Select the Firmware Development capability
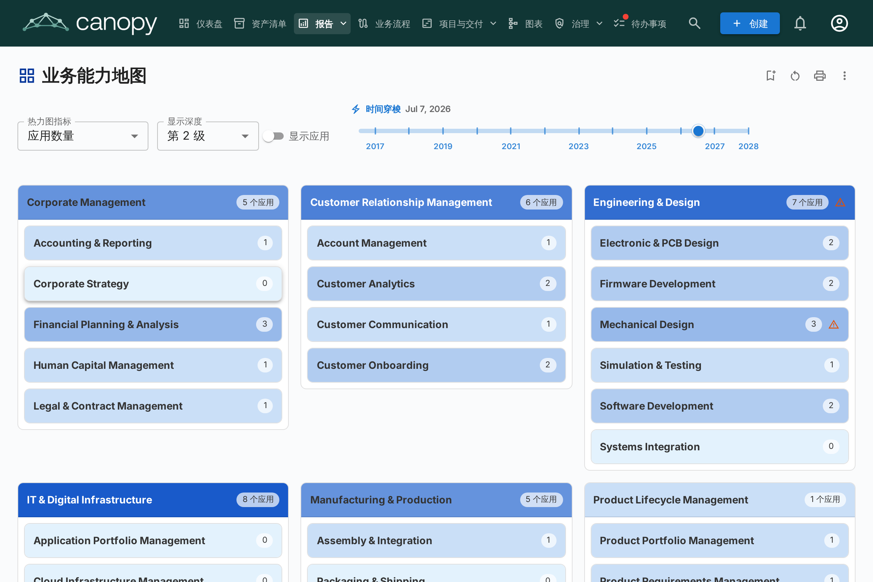873x582 pixels. pyautogui.click(x=719, y=284)
